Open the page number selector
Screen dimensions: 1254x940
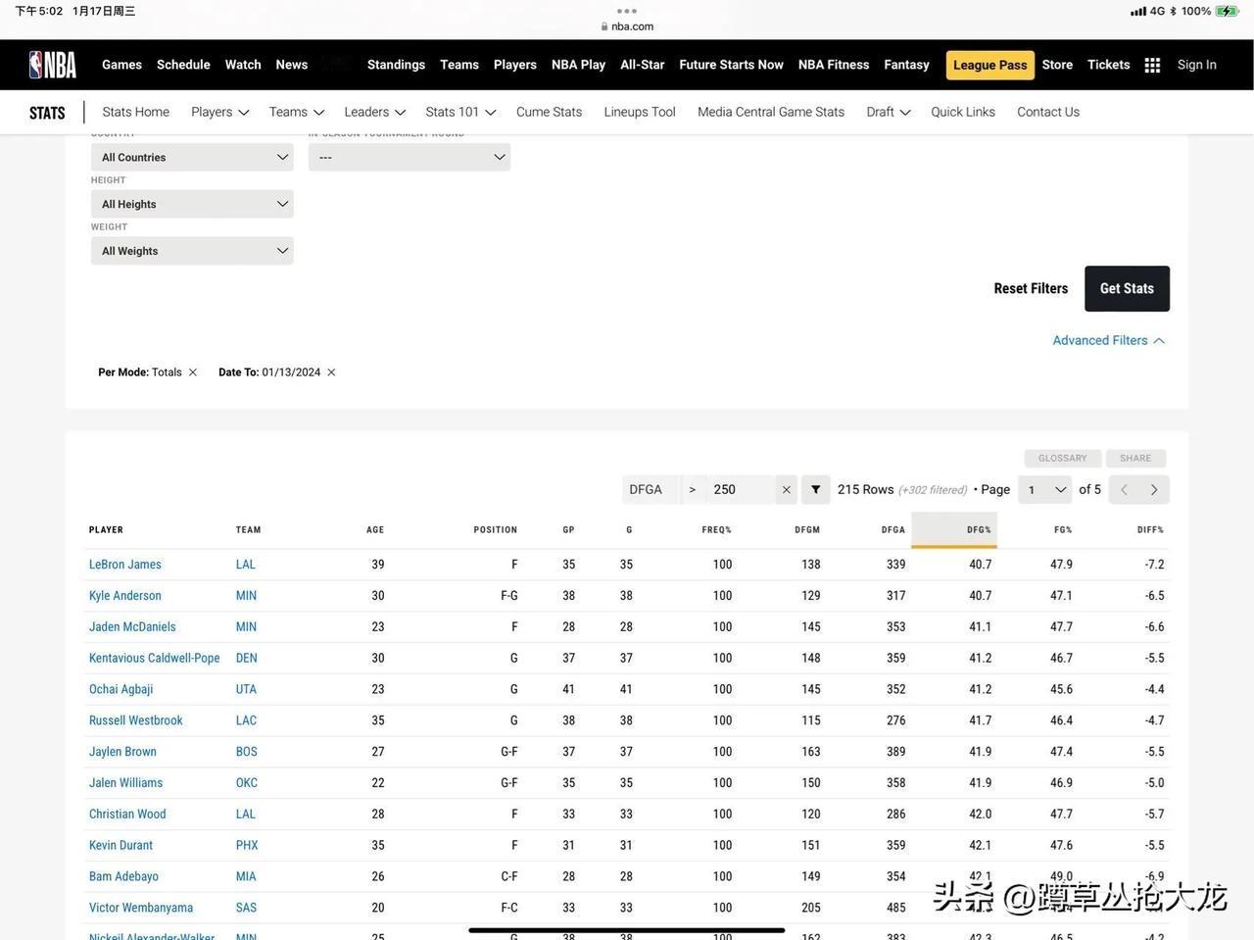[x=1045, y=490]
